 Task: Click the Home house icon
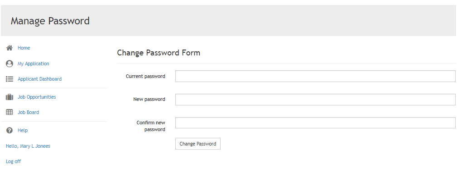10,48
